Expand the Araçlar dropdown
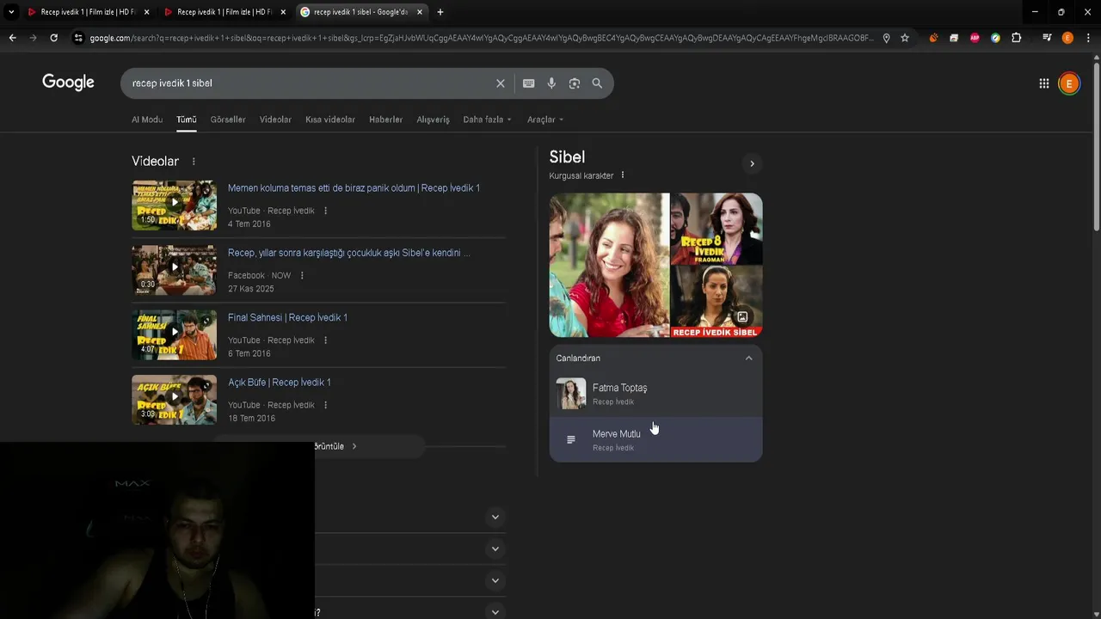 [545, 120]
